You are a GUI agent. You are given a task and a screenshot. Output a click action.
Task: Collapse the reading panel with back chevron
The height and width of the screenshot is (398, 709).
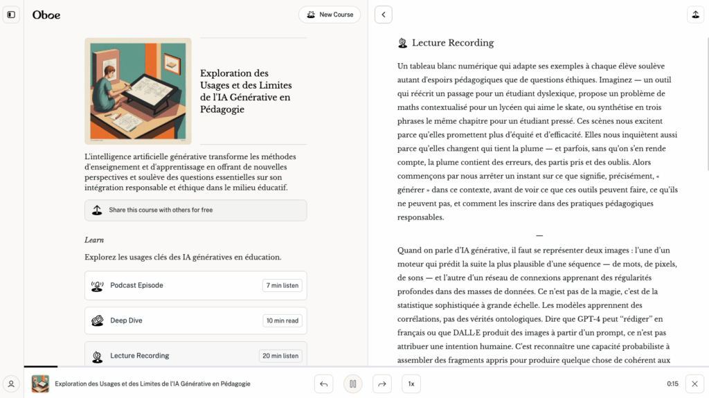[384, 15]
